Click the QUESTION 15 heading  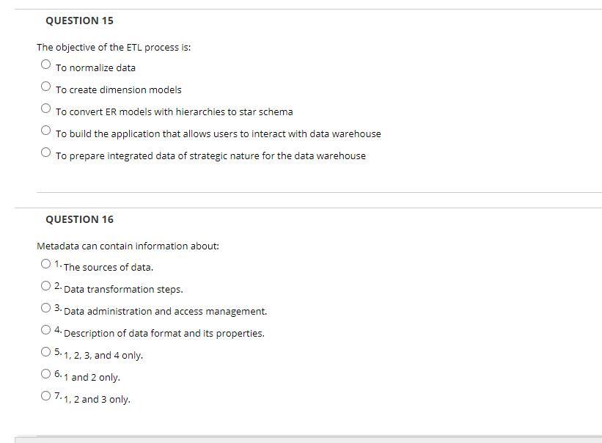pos(79,21)
